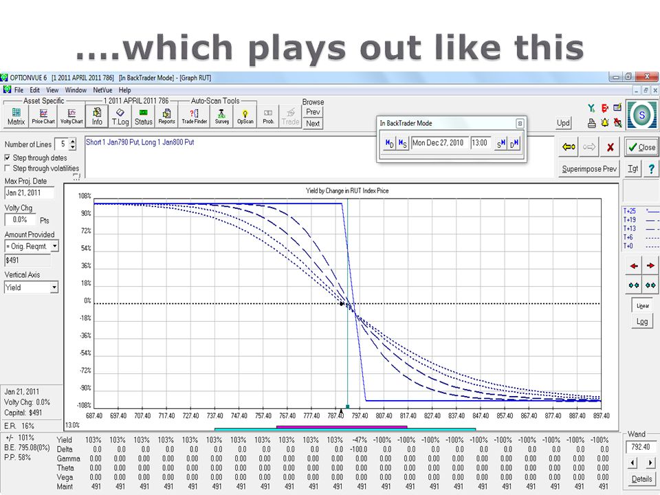Viewport: 660px width, 495px height.
Task: Click the yellow alarm bell icon
Action: (605, 123)
